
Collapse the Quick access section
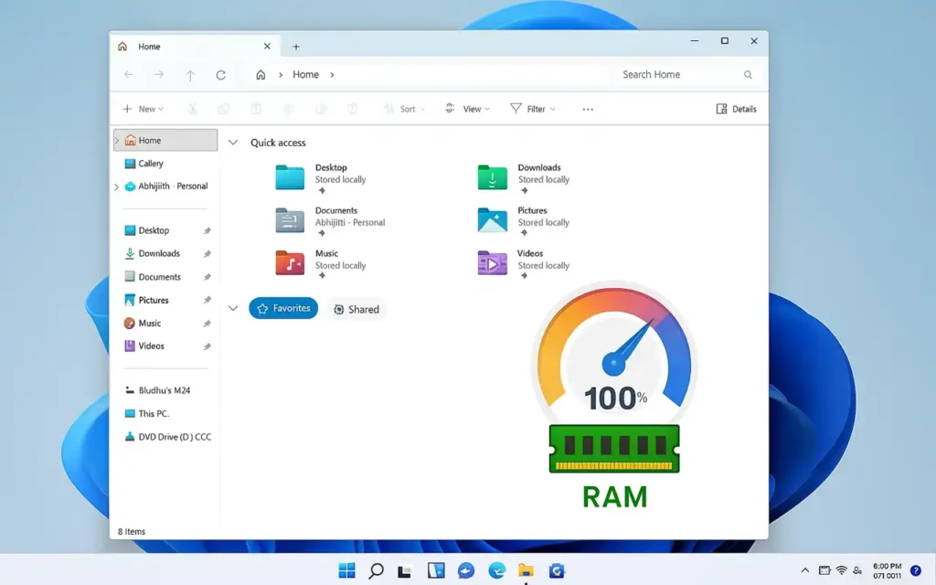(x=233, y=143)
